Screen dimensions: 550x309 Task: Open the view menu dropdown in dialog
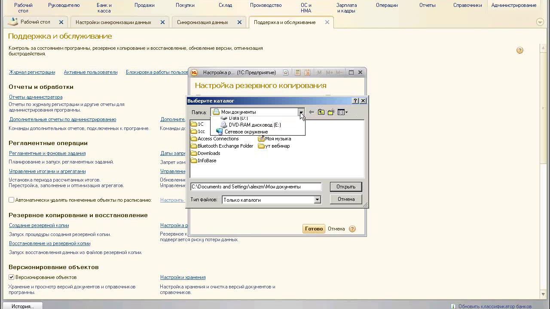tap(342, 112)
